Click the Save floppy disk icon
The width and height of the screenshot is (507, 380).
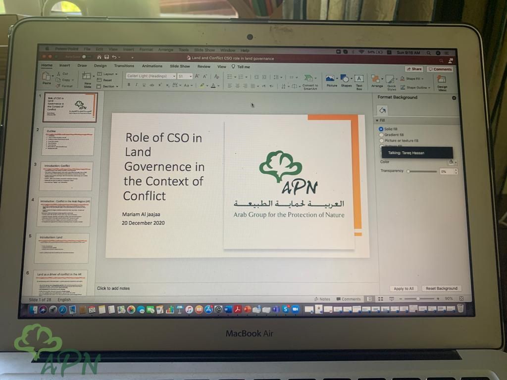[106, 57]
